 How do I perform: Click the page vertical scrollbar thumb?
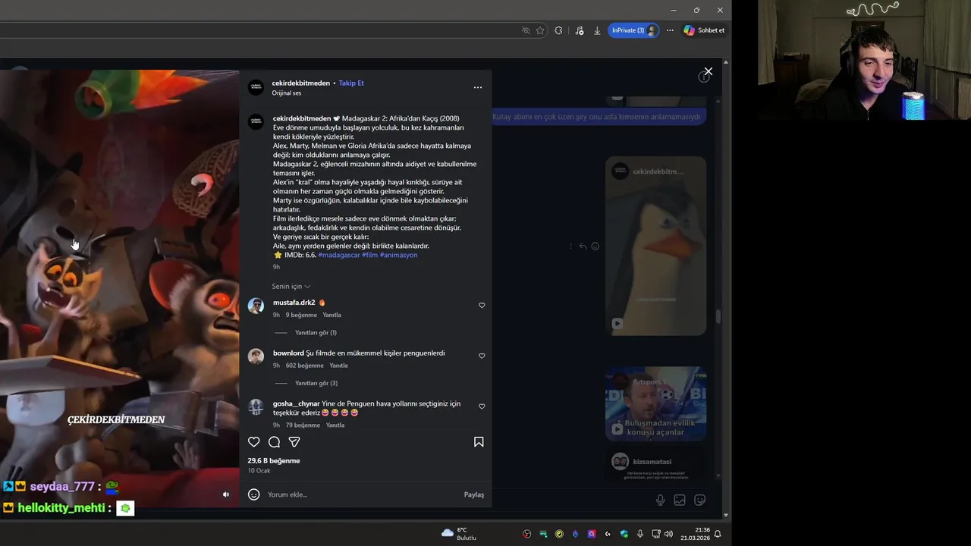coord(718,316)
